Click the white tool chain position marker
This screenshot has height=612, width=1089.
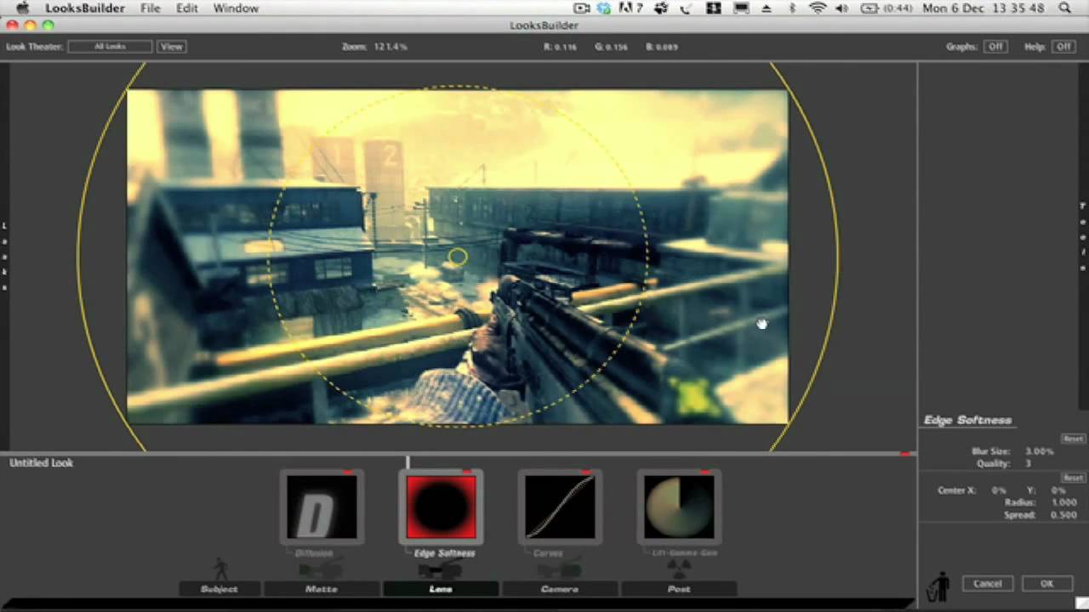tap(408, 462)
